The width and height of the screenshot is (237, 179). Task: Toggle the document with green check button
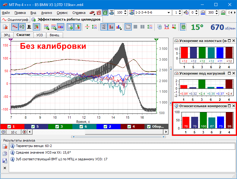click(x=70, y=27)
